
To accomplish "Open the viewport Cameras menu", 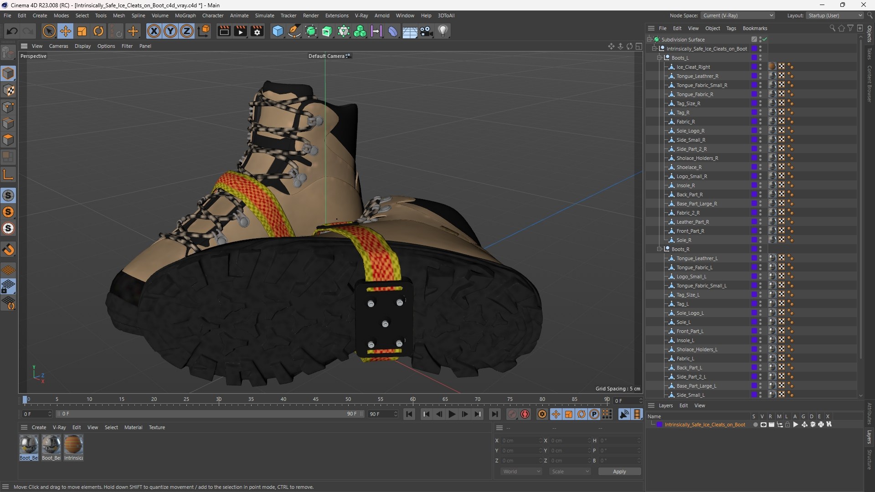I will [58, 46].
